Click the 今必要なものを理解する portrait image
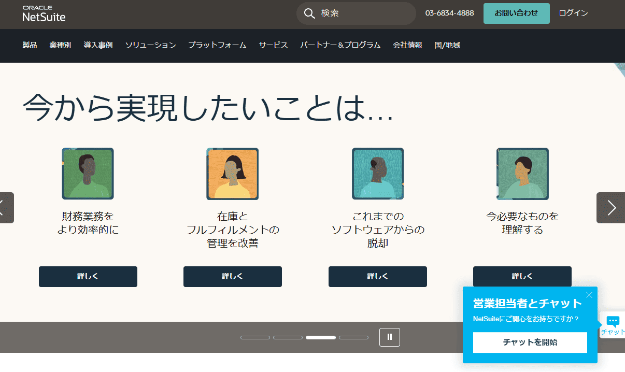Viewport: 625px width, 372px height. (x=522, y=174)
